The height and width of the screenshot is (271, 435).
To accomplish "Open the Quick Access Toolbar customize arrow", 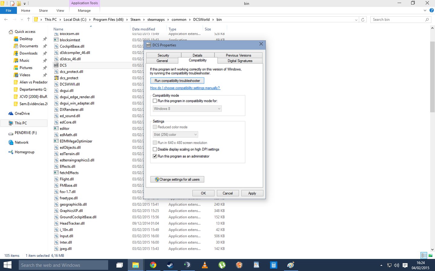I will coord(24,4).
